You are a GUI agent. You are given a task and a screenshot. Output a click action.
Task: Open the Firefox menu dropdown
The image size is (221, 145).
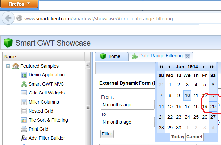click(19, 4)
